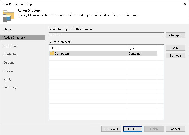Click the Active Directory wizard header icon

coord(8,16)
